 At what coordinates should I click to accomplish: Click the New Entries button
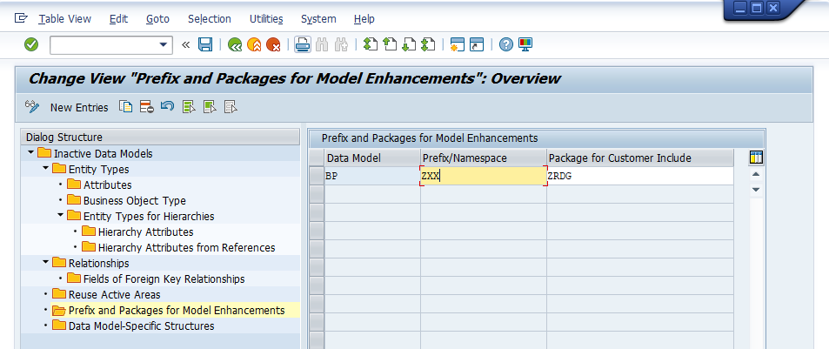(79, 107)
